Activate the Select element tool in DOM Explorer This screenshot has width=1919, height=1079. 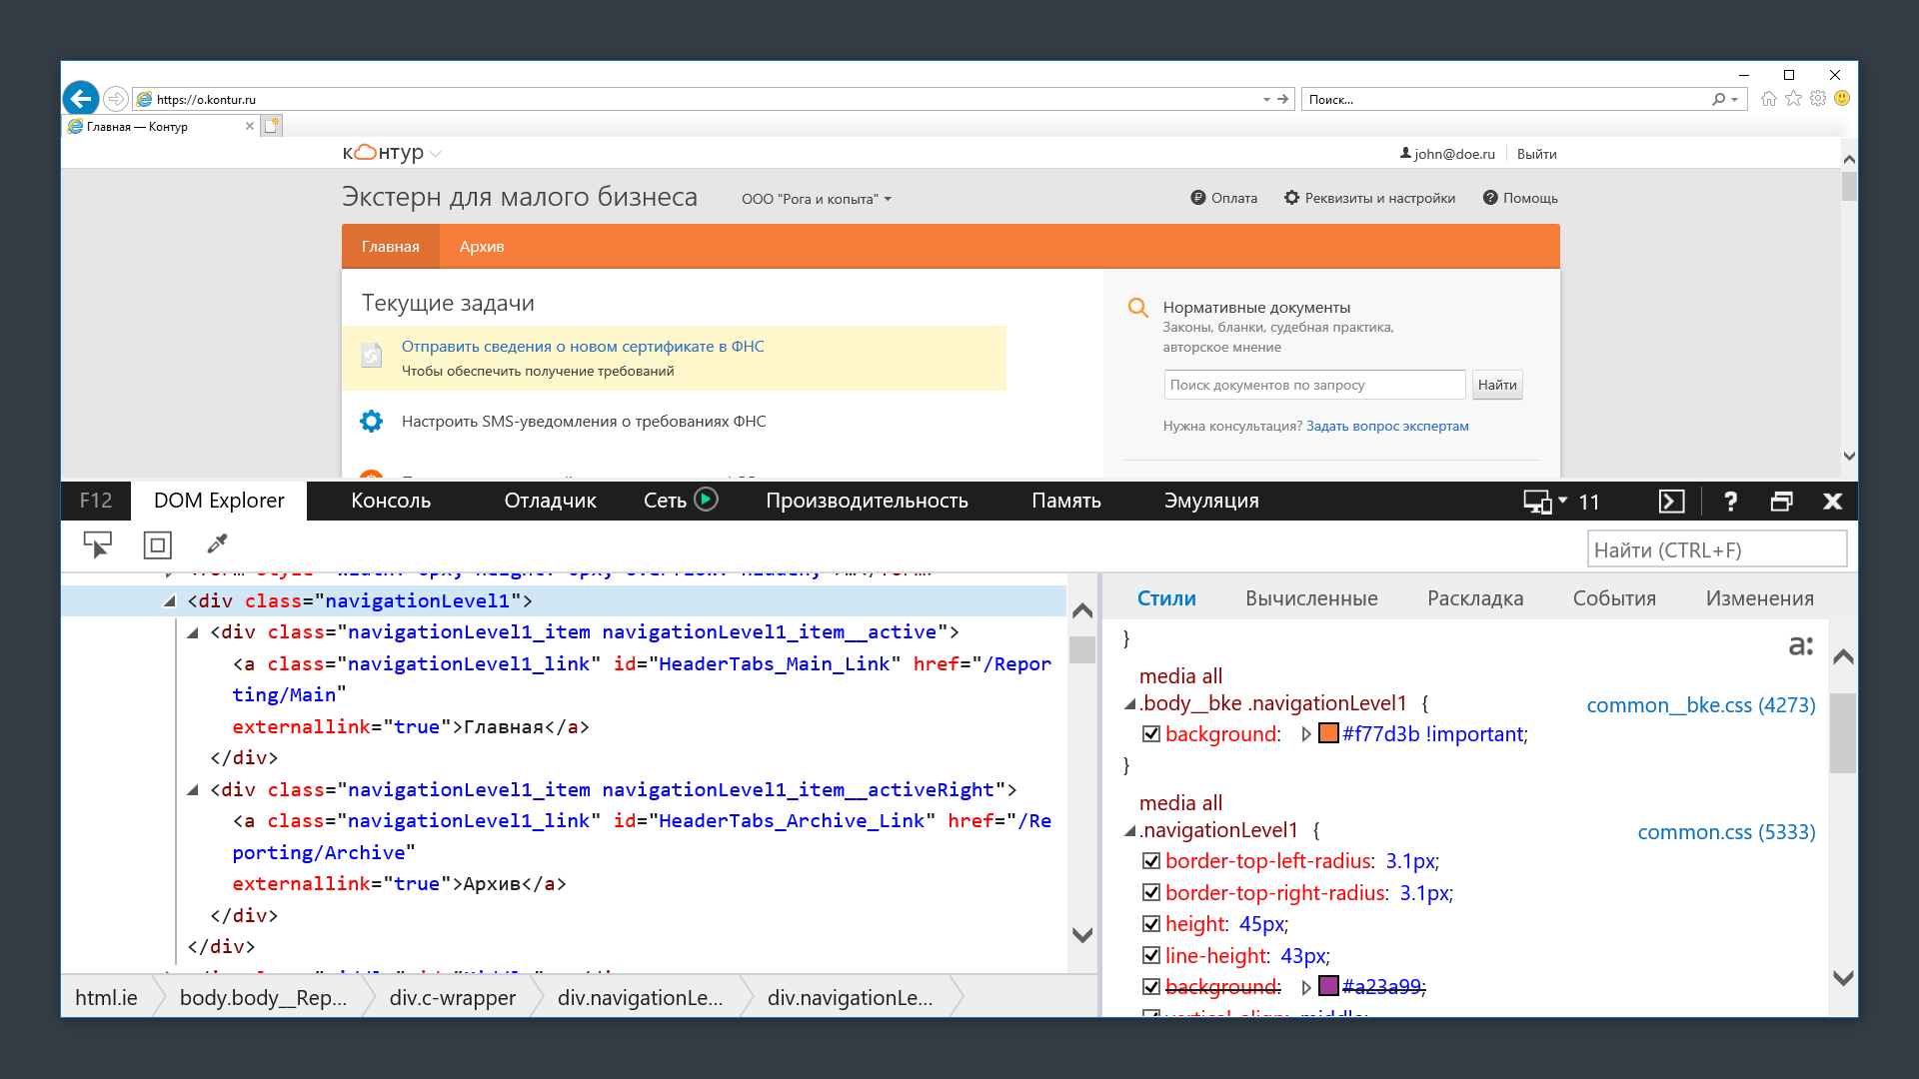(x=97, y=544)
